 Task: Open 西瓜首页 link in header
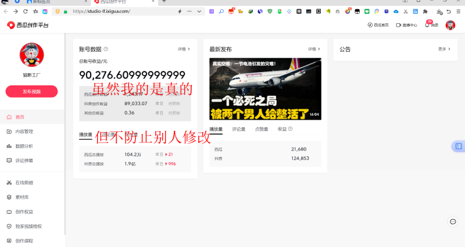click(x=378, y=25)
